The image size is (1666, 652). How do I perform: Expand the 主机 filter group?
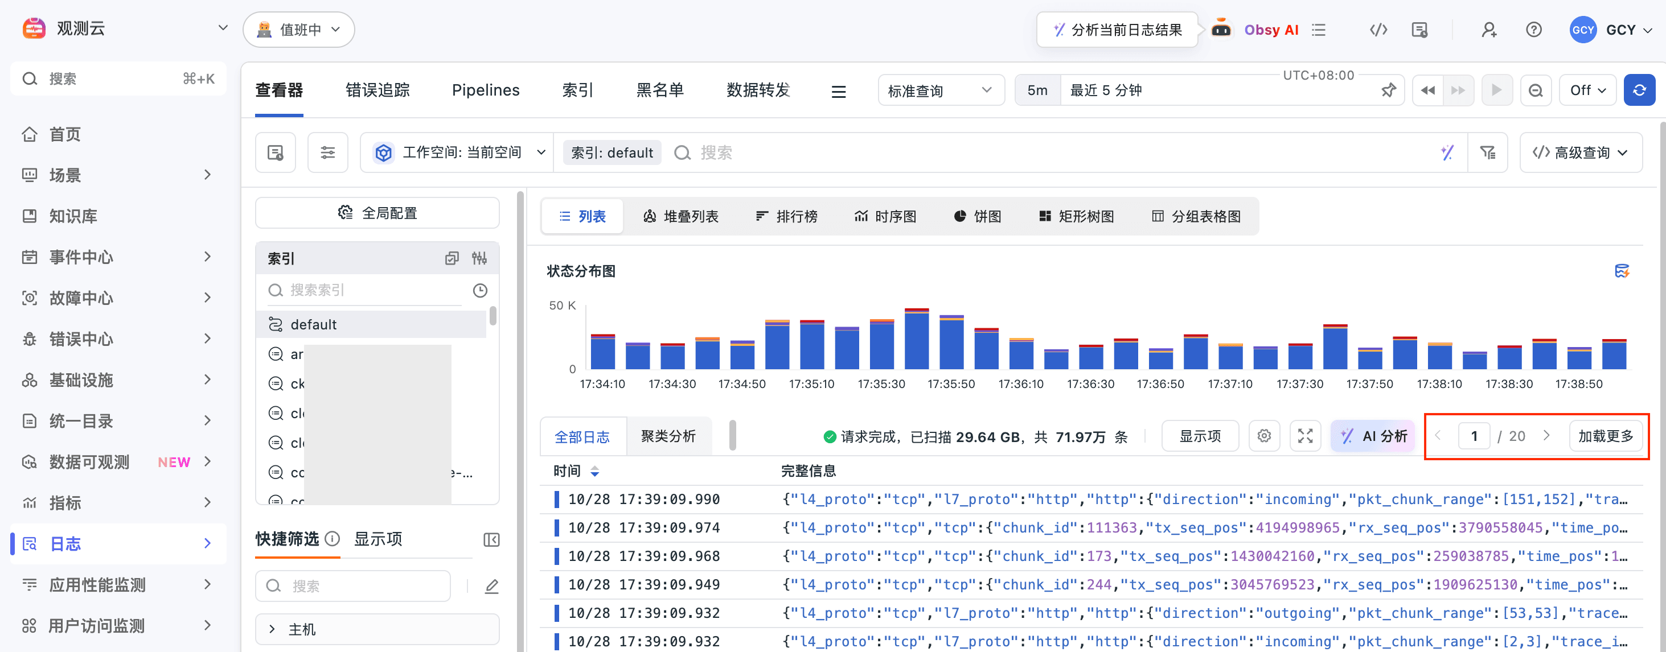[x=377, y=629]
